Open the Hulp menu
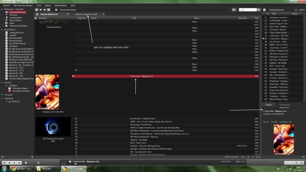This screenshot has height=172, width=306. (73, 5)
